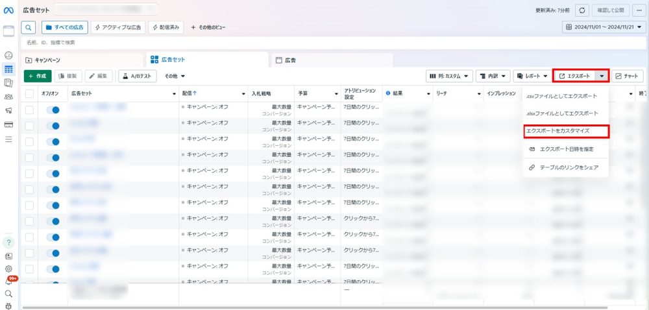Select the アクティブな広告 view
Image resolution: width=649 pixels, height=310 pixels.
coord(118,27)
